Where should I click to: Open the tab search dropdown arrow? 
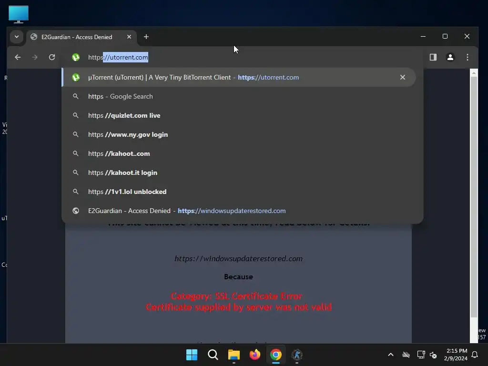17,37
